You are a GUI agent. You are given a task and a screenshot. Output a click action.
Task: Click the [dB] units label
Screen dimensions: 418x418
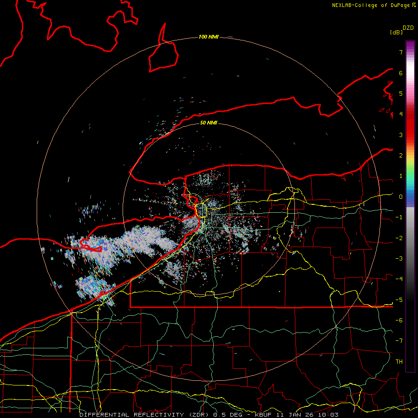click(x=396, y=32)
